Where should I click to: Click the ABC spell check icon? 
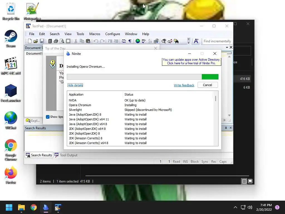(x=144, y=41)
